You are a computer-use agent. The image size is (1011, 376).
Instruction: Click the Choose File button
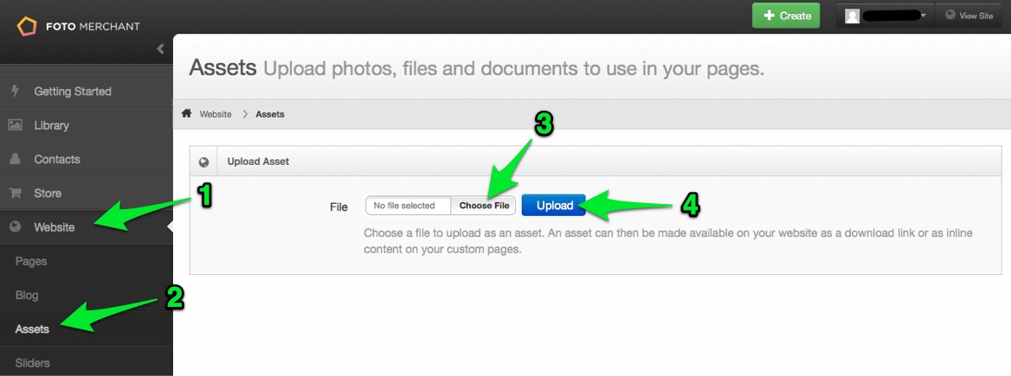point(484,206)
